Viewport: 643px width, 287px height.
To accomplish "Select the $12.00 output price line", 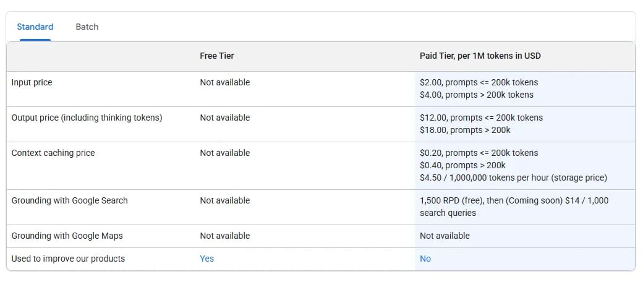I will click(x=481, y=118).
